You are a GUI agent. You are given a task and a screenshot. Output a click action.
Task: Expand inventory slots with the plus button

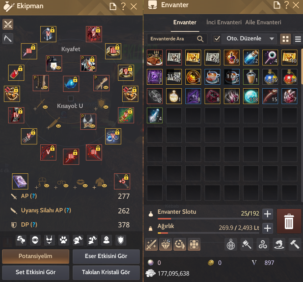[x=268, y=214]
